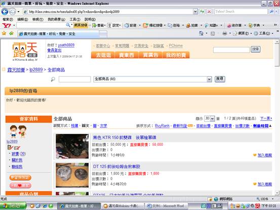This screenshot has height=210, width=280.
Task: Click the Print icon in the command bar
Action: (225, 33)
